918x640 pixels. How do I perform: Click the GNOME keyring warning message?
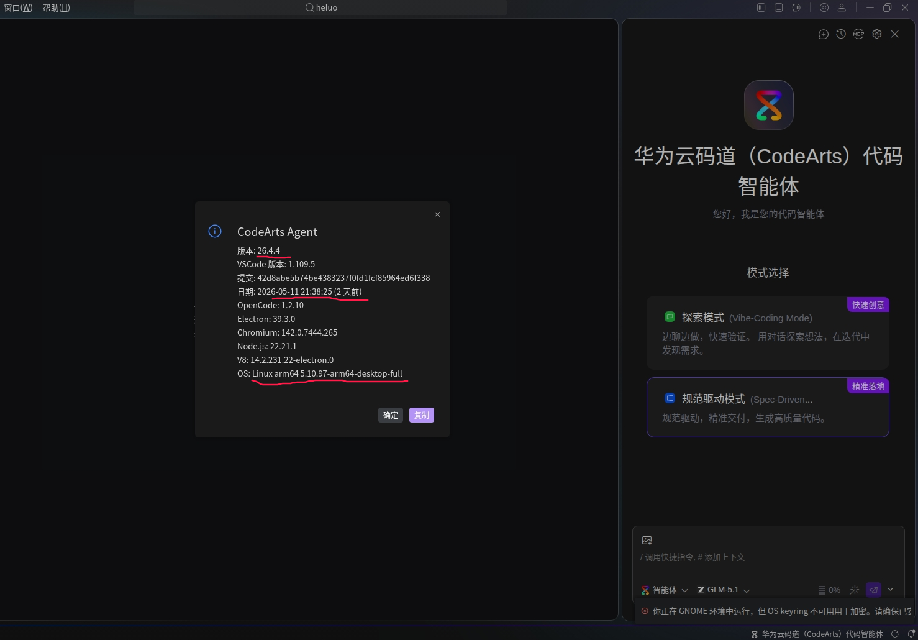tap(781, 611)
